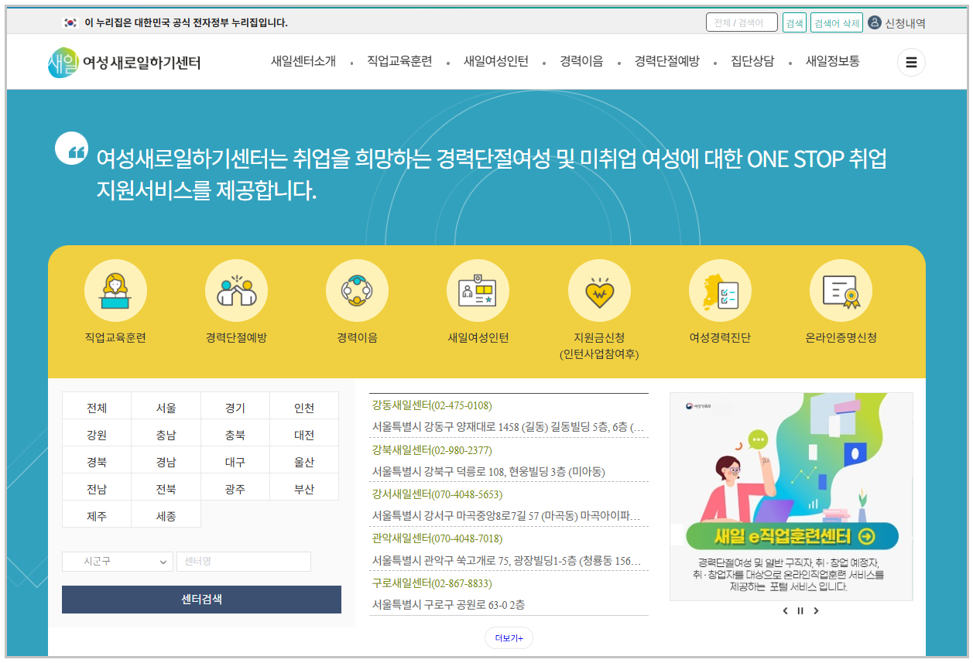Open the 지원금신청 (인턴사업참여후) icon
973x663 pixels.
click(x=599, y=290)
